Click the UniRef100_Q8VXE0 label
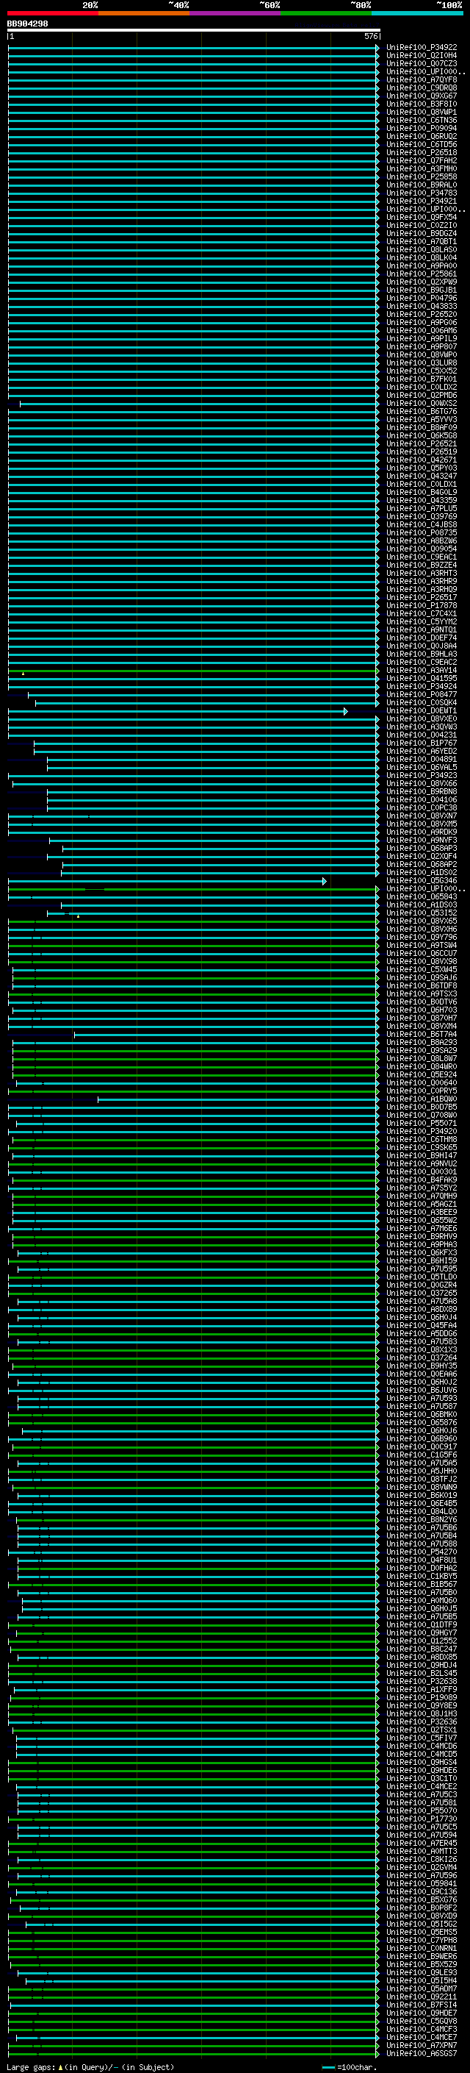 421,718
